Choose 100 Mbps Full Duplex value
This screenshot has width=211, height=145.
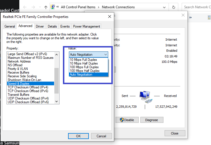point(89,67)
